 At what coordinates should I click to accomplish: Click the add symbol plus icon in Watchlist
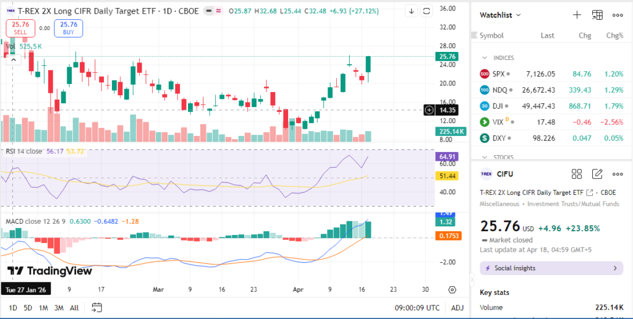tap(577, 15)
